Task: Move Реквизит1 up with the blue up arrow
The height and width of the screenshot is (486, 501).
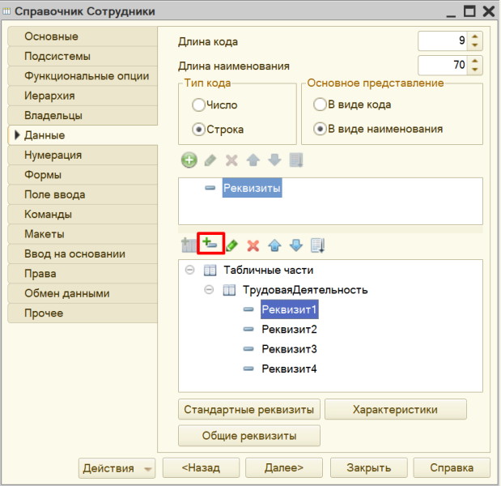Action: click(x=274, y=244)
